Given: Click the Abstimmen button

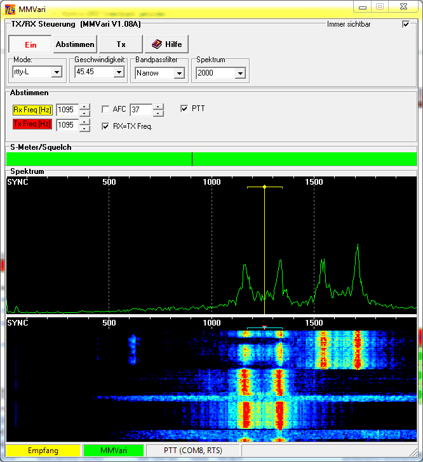Looking at the screenshot, I should pos(75,44).
